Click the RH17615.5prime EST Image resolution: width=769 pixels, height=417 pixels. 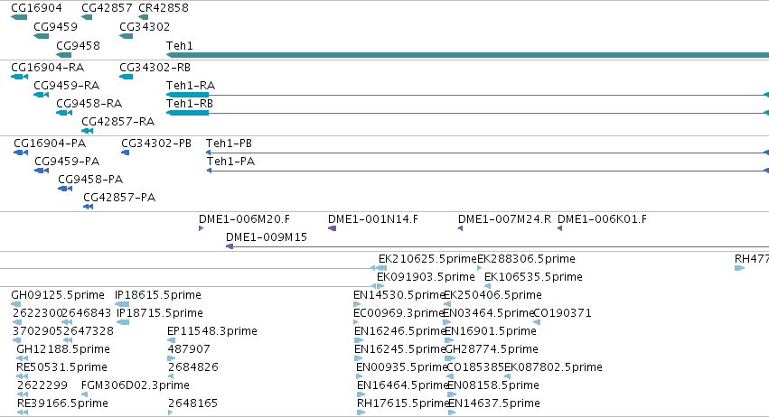(x=361, y=413)
